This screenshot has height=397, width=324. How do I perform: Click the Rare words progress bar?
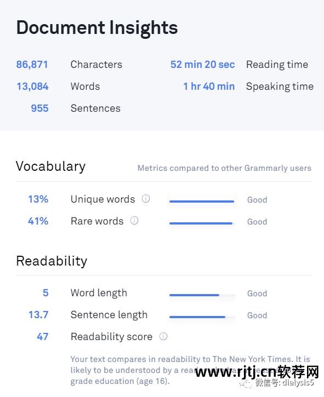coord(202,223)
